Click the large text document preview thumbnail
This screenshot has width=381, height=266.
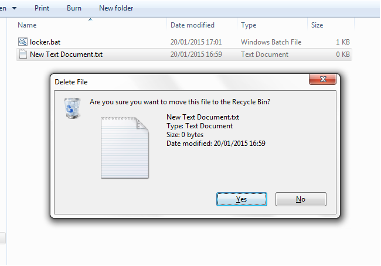[125, 148]
